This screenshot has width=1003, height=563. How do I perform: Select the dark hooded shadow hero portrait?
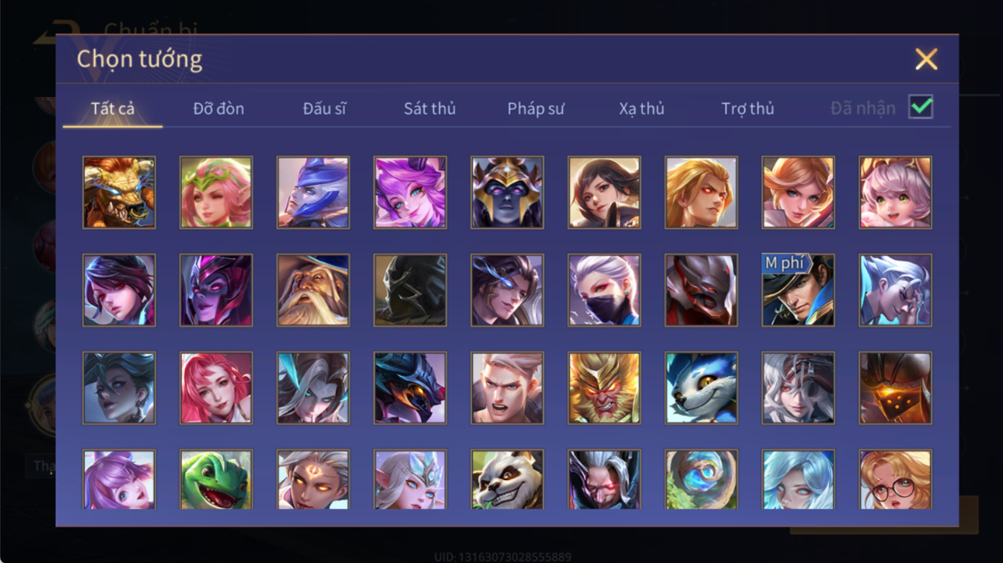point(410,290)
